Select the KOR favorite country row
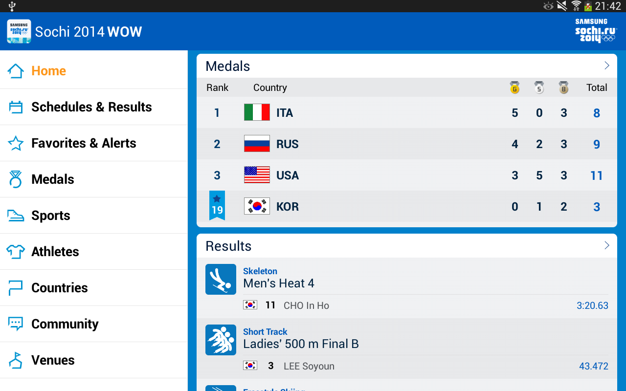This screenshot has width=626, height=391. (406, 207)
